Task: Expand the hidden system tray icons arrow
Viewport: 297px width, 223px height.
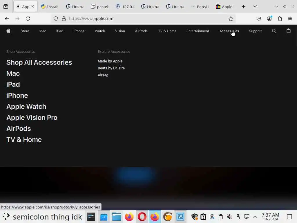Action: coord(255,217)
